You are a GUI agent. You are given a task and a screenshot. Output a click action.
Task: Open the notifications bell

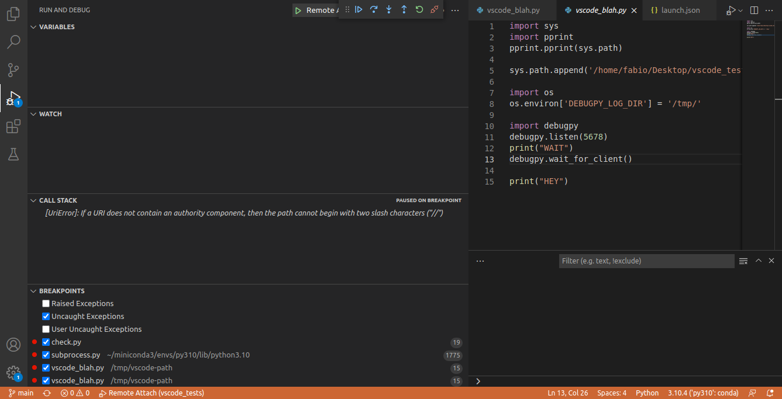(x=769, y=393)
